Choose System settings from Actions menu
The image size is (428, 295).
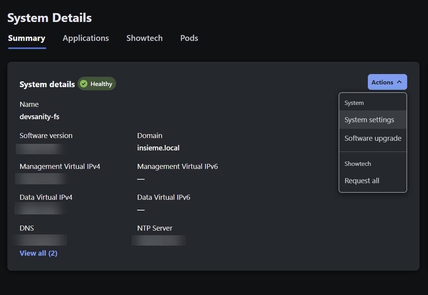pyautogui.click(x=372, y=120)
